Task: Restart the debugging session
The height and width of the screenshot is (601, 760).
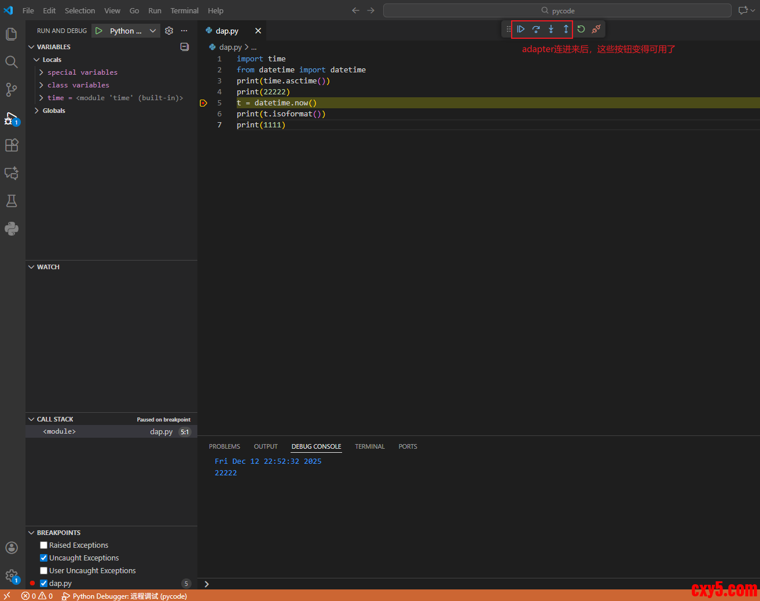Action: click(x=581, y=29)
